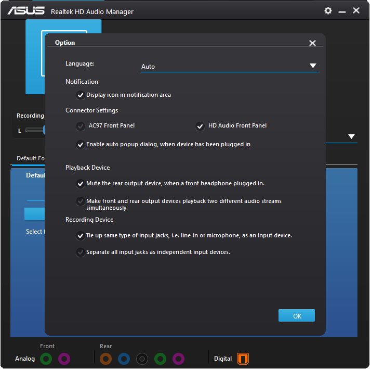Image resolution: width=371 pixels, height=369 pixels.
Task: Switch to Default Format tab in background
Action: [30, 158]
